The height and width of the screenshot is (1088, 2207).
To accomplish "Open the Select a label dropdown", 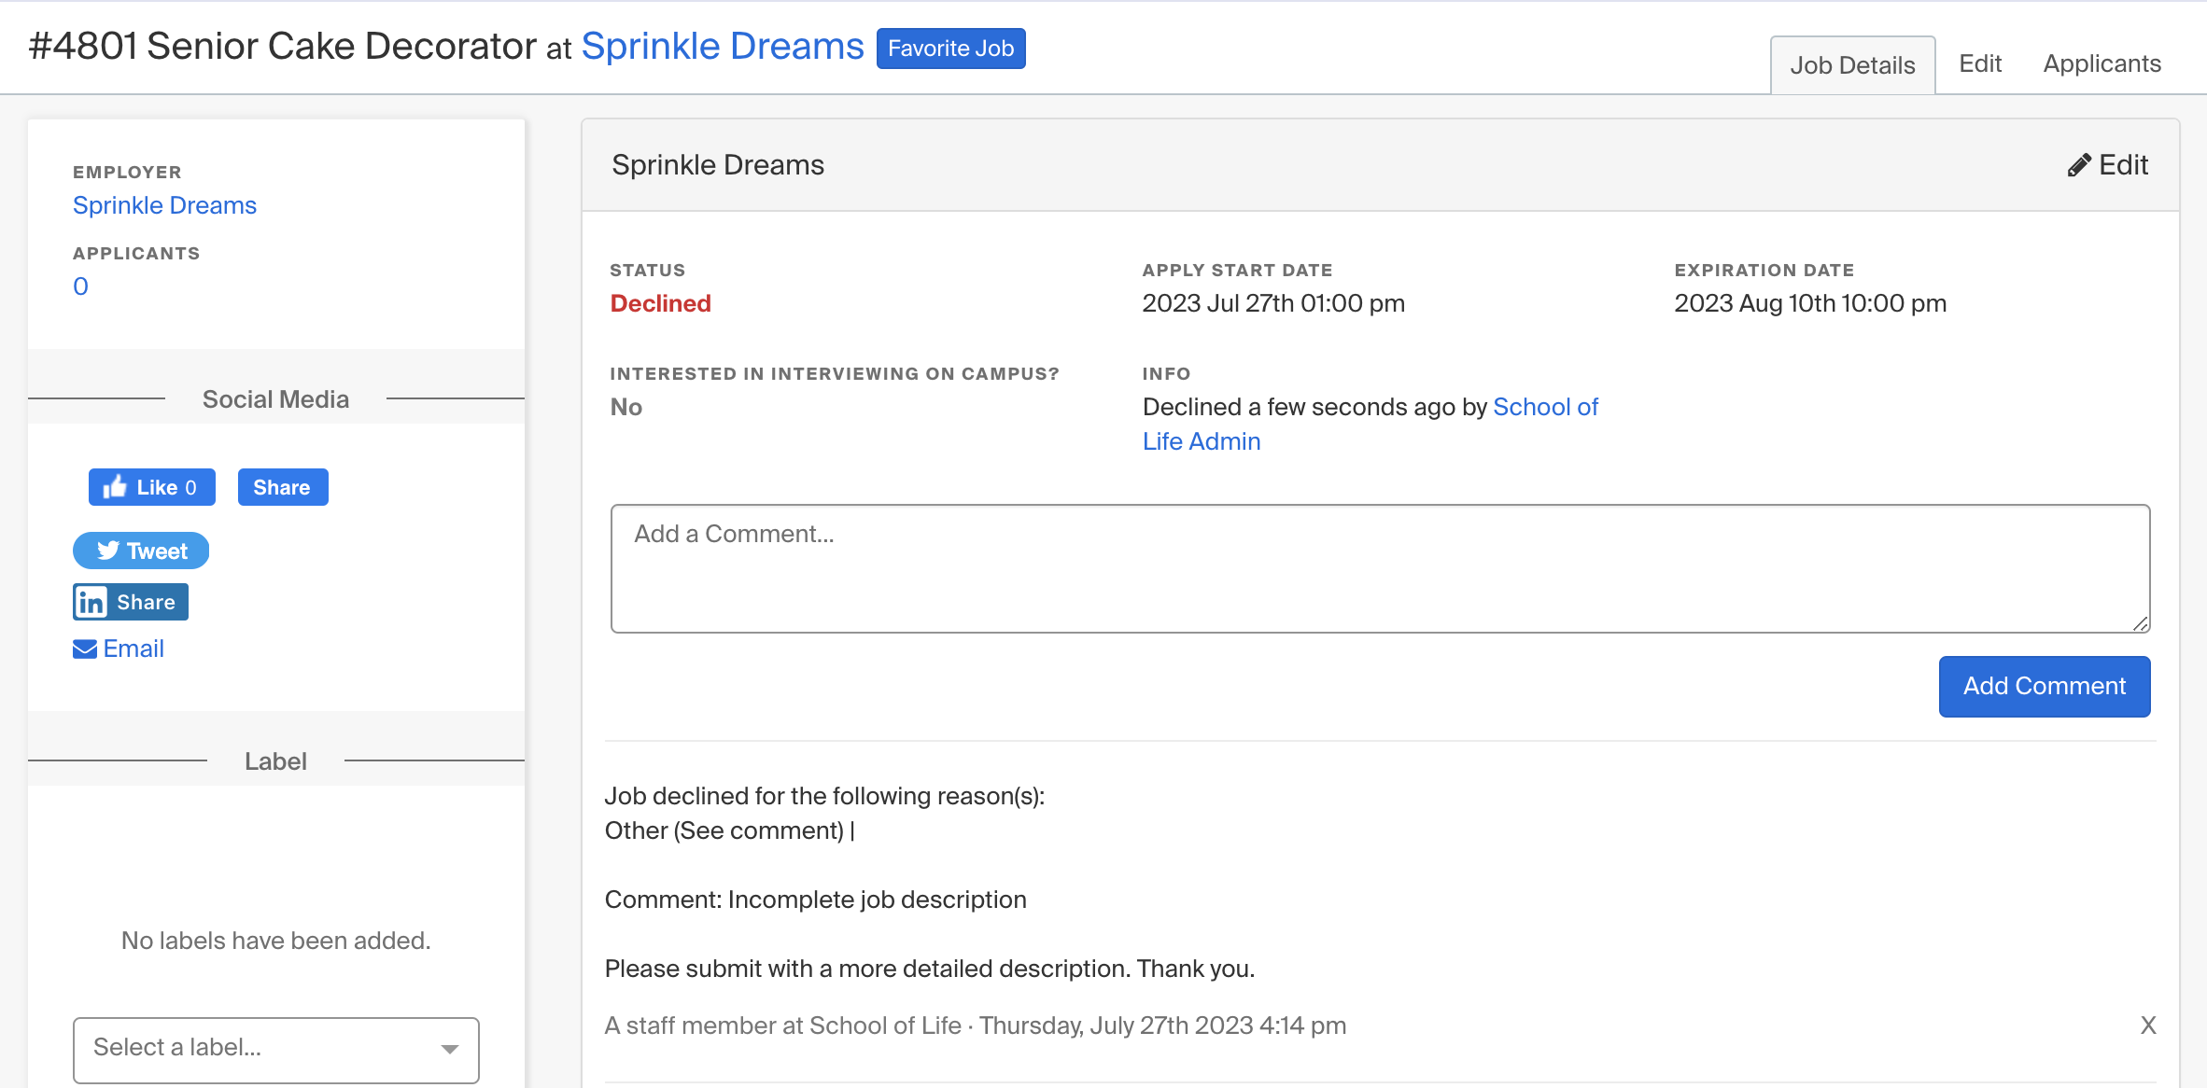I will [x=276, y=1050].
